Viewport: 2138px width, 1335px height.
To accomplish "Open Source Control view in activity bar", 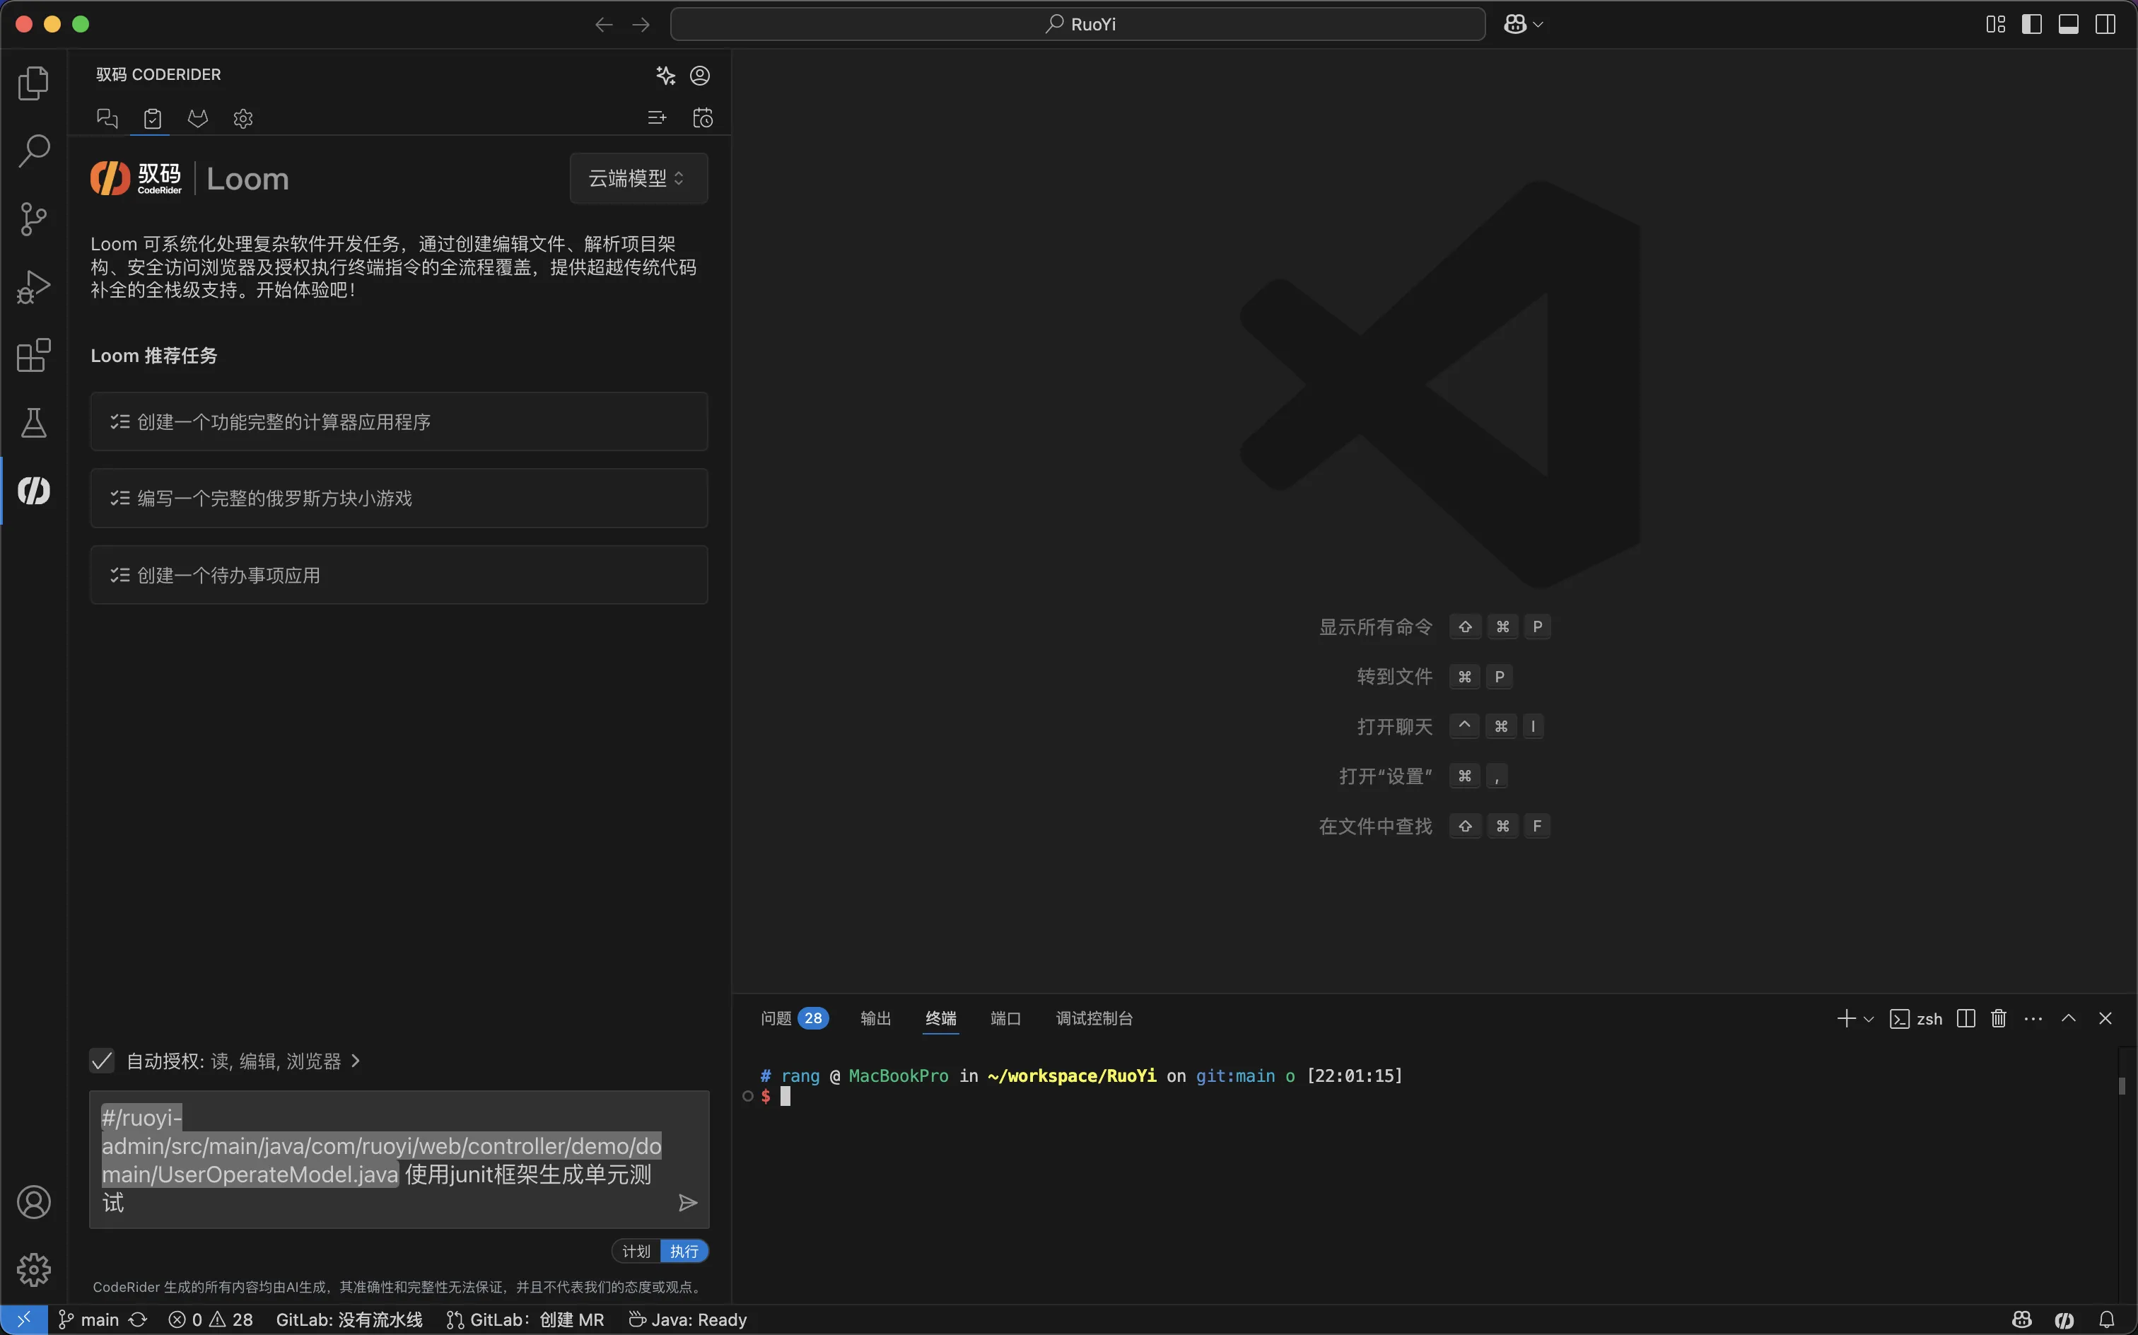I will click(33, 219).
